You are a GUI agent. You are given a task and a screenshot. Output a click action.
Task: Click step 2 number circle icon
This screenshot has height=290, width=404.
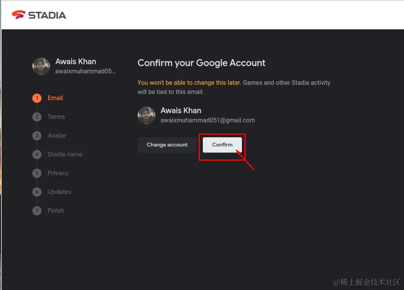coord(37,117)
